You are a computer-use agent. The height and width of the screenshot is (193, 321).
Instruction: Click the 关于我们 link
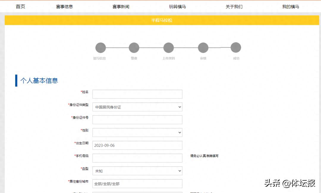(234, 7)
